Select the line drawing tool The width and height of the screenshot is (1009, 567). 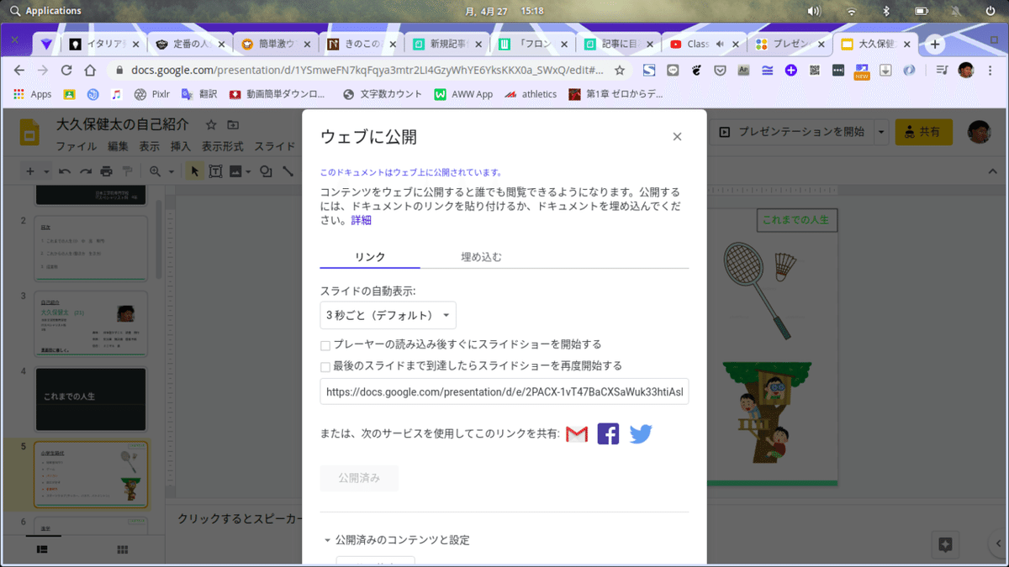click(x=288, y=171)
